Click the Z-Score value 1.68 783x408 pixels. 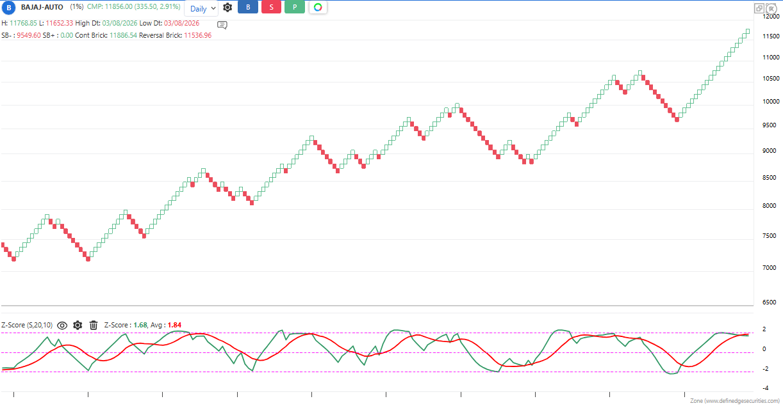tap(140, 325)
